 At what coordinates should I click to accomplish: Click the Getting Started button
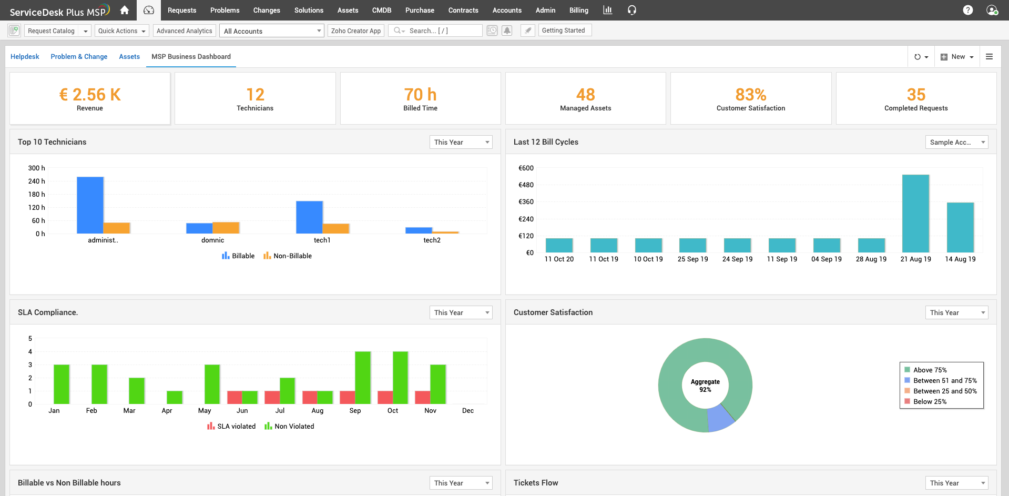tap(565, 30)
